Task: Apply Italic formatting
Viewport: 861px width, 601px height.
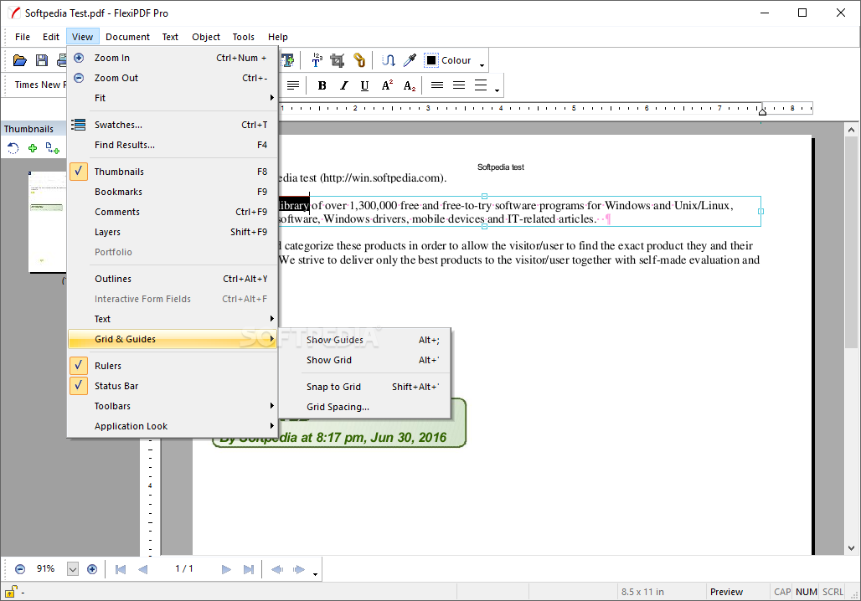Action: pyautogui.click(x=343, y=85)
